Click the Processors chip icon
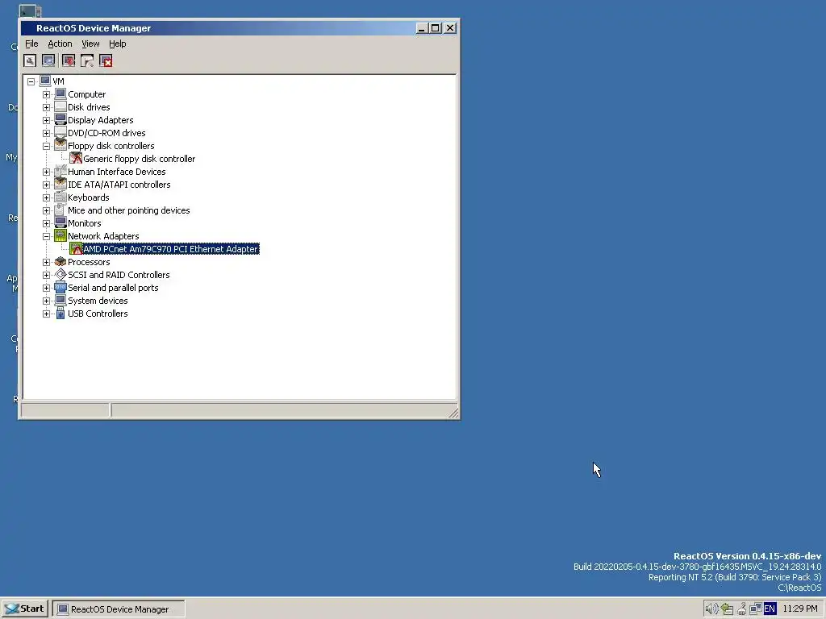This screenshot has width=826, height=619. click(x=60, y=262)
